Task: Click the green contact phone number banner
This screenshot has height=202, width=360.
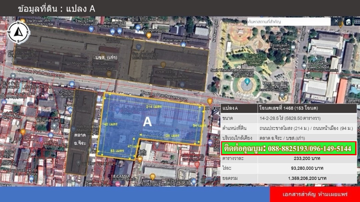Action: (289, 148)
